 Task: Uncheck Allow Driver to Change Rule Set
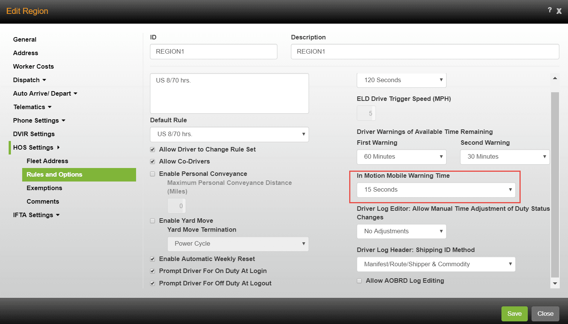coord(153,150)
